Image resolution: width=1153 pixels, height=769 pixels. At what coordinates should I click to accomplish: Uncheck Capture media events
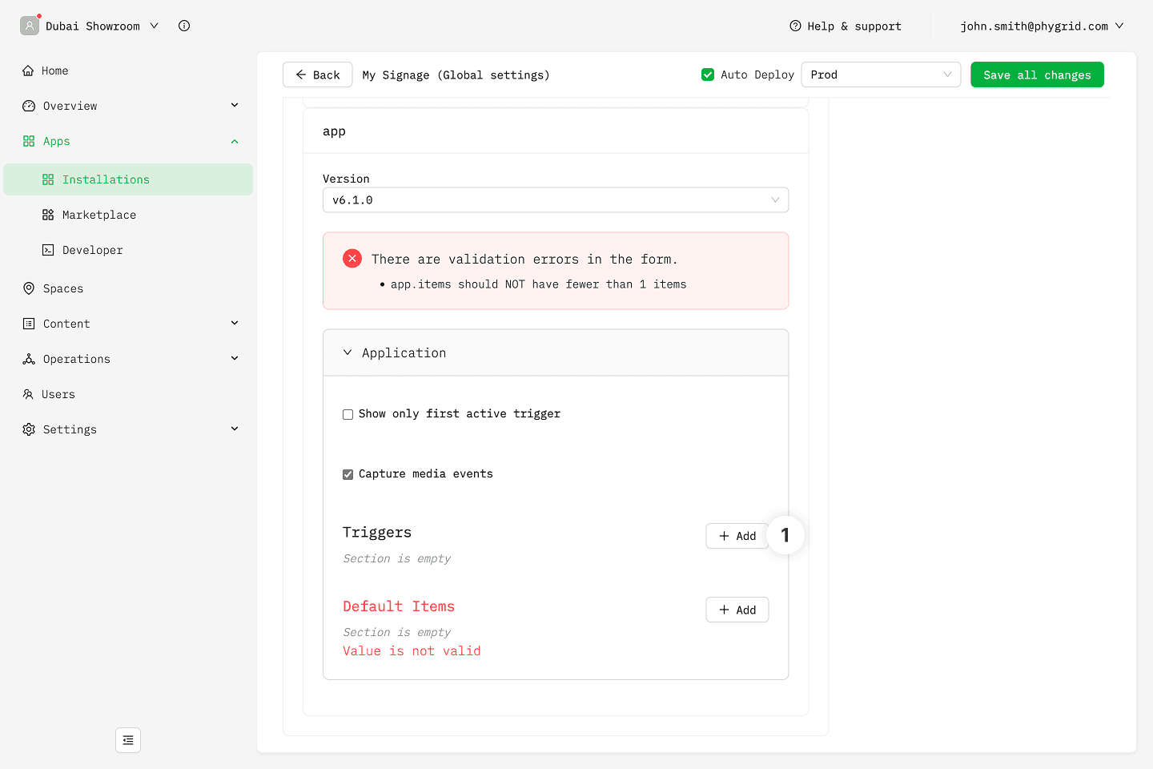(x=348, y=474)
